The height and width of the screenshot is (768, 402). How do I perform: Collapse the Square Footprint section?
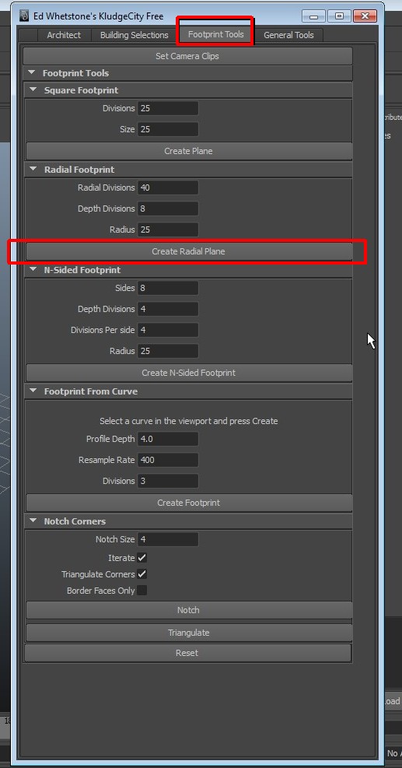click(33, 90)
